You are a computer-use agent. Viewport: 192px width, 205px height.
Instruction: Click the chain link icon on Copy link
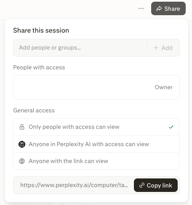pos(142,185)
